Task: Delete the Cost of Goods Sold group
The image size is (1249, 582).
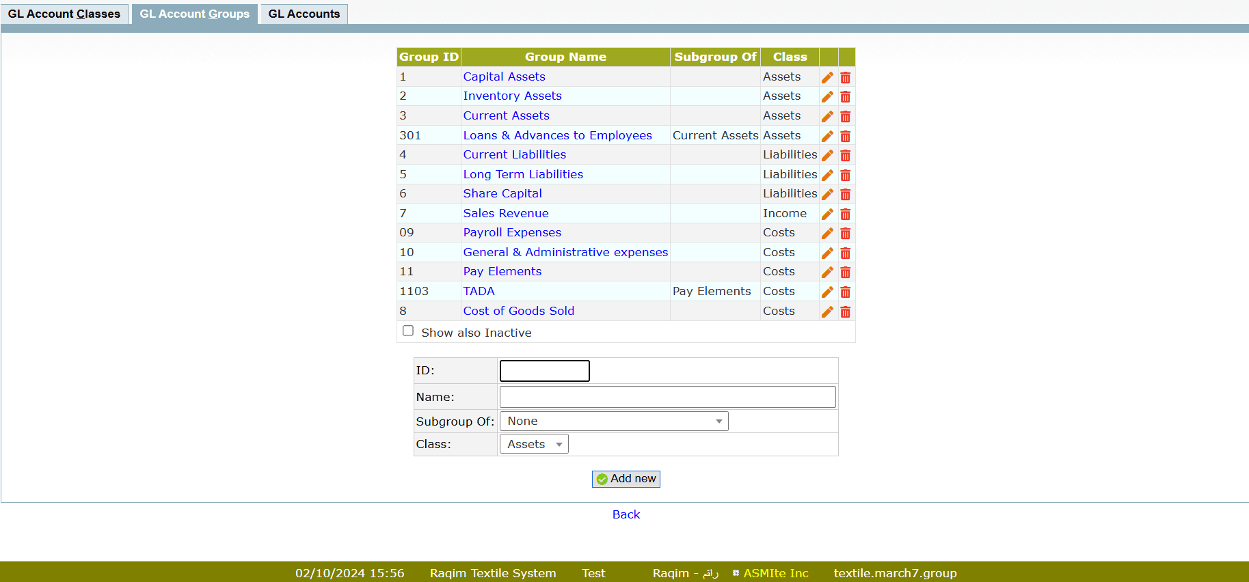Action: tap(846, 312)
